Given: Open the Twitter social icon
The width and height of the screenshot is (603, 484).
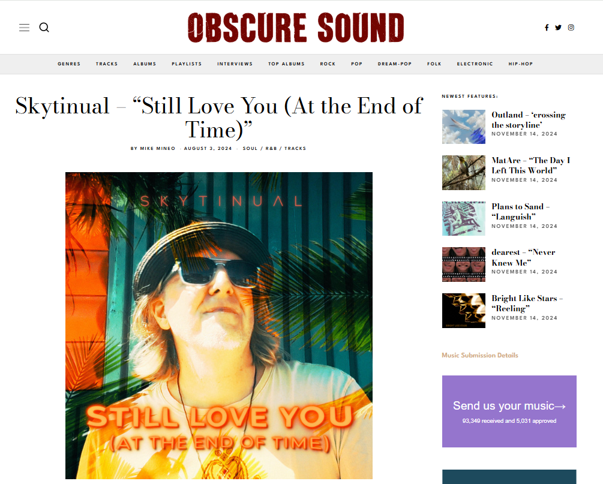Looking at the screenshot, I should pyautogui.click(x=558, y=28).
